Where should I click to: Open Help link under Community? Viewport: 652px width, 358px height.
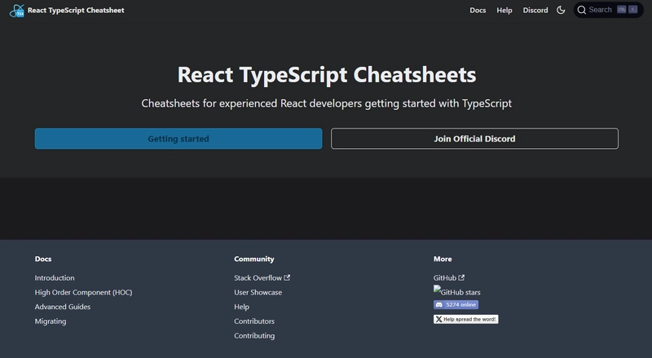point(241,307)
